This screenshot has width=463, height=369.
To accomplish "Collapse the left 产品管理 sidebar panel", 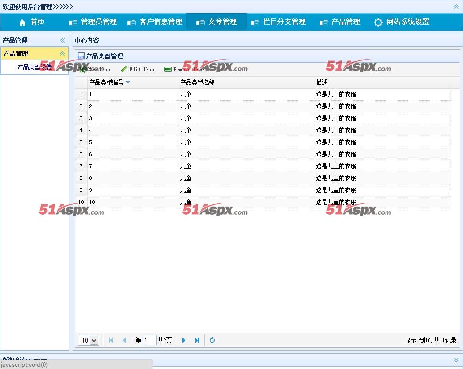I will tap(62, 40).
